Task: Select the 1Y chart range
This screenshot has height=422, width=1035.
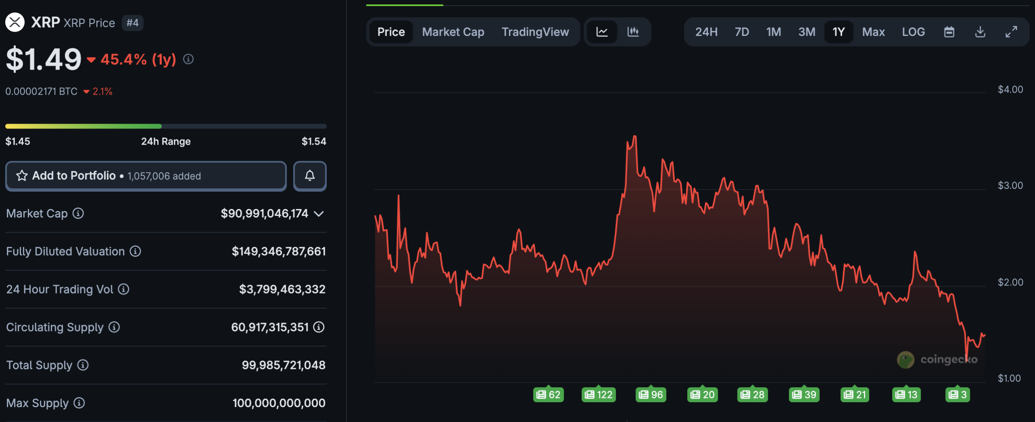Action: (x=839, y=32)
